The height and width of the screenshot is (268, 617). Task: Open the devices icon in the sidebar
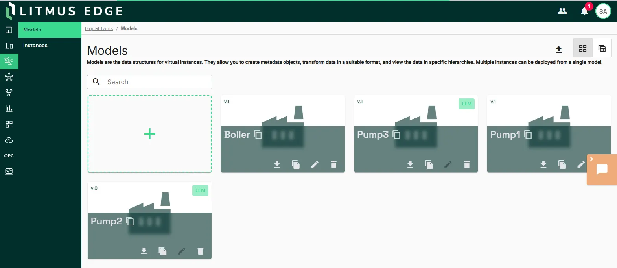pos(9,46)
